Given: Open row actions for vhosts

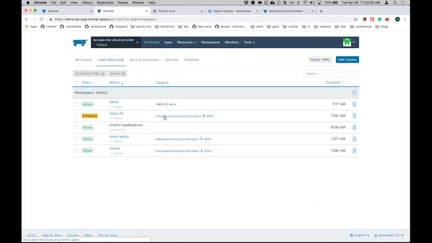Looking at the screenshot, I should (x=354, y=151).
